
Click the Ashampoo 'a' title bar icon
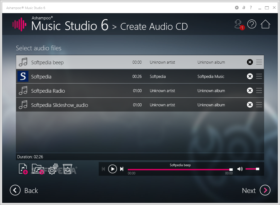[244, 7]
